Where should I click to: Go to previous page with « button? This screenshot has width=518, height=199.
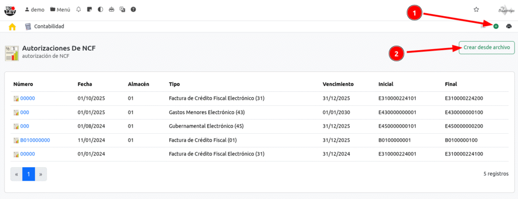[17, 174]
